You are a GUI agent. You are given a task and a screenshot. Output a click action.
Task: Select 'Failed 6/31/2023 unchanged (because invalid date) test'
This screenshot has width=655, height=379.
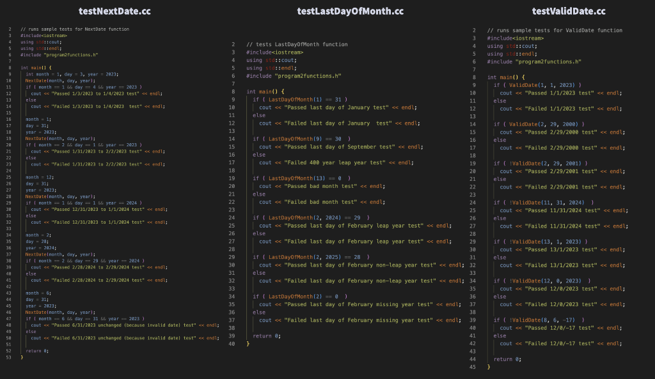(x=125, y=338)
